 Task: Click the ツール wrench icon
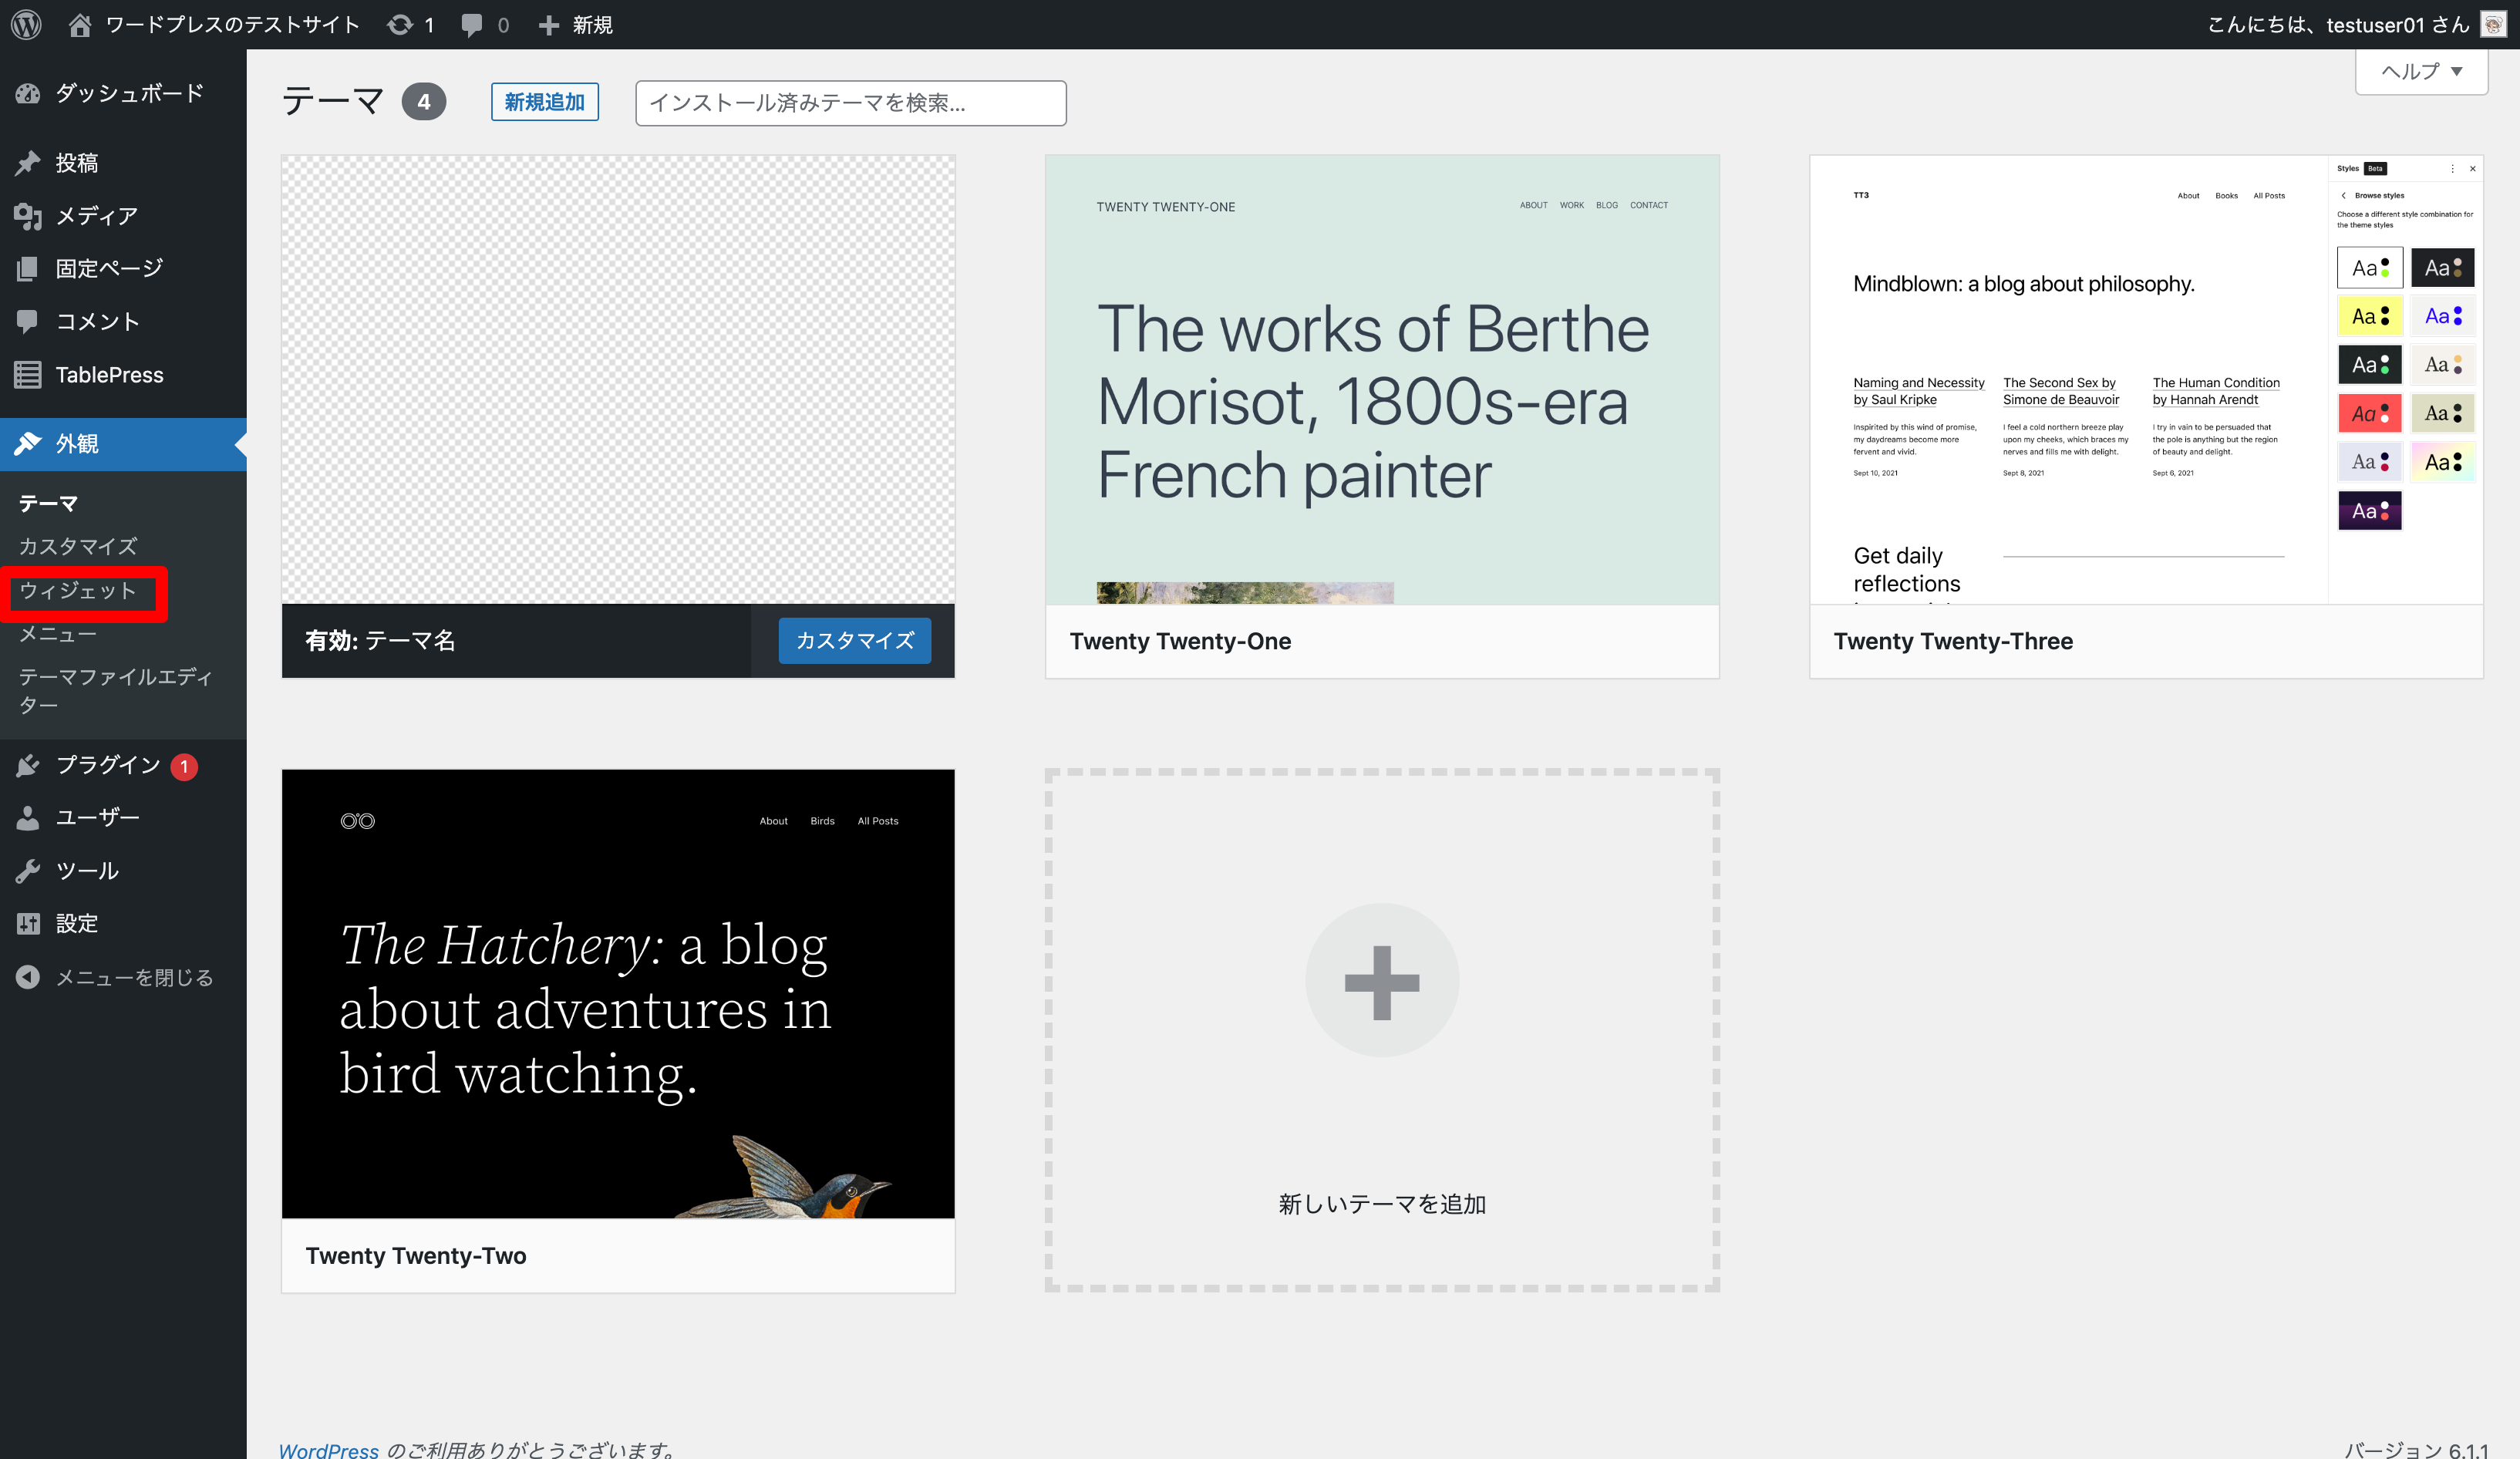28,870
